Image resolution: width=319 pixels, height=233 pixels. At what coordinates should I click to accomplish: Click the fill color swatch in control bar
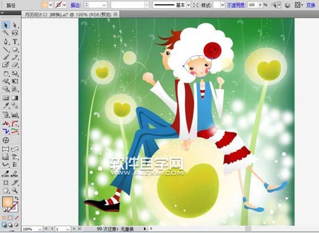45,5
